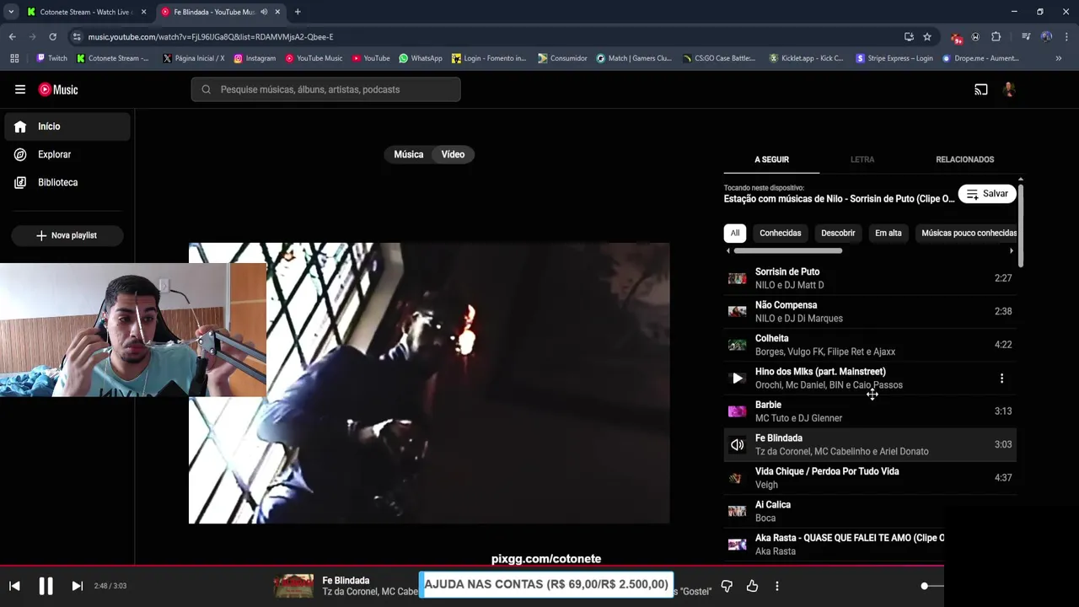
Task: Open the account avatar menu
Action: [x=1009, y=89]
